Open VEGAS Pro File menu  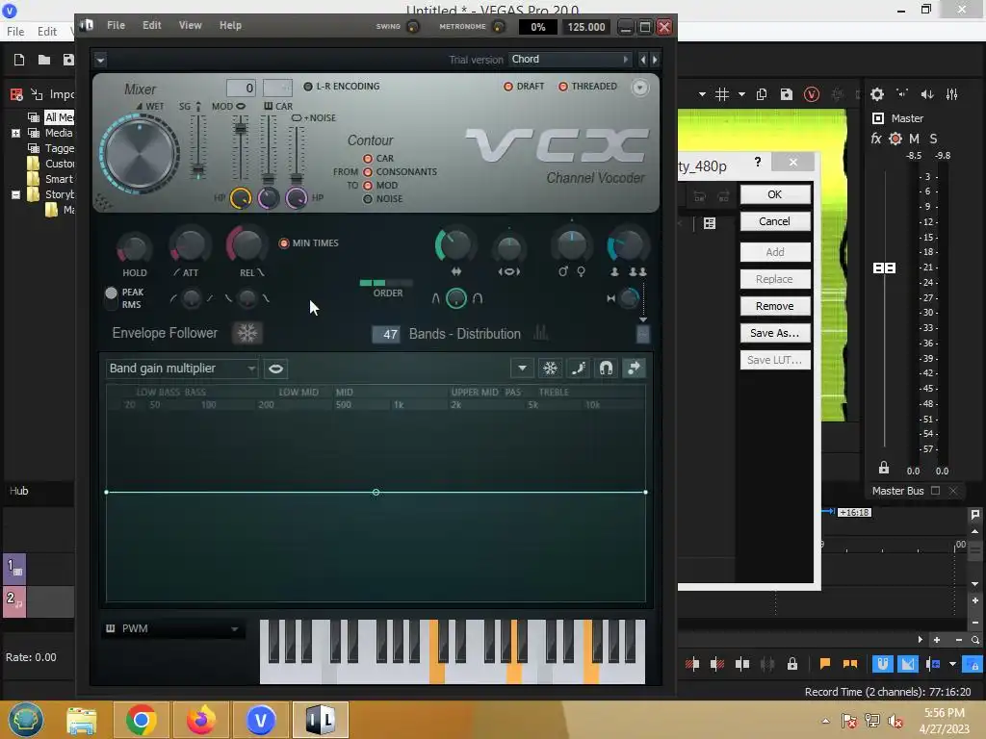(x=15, y=32)
